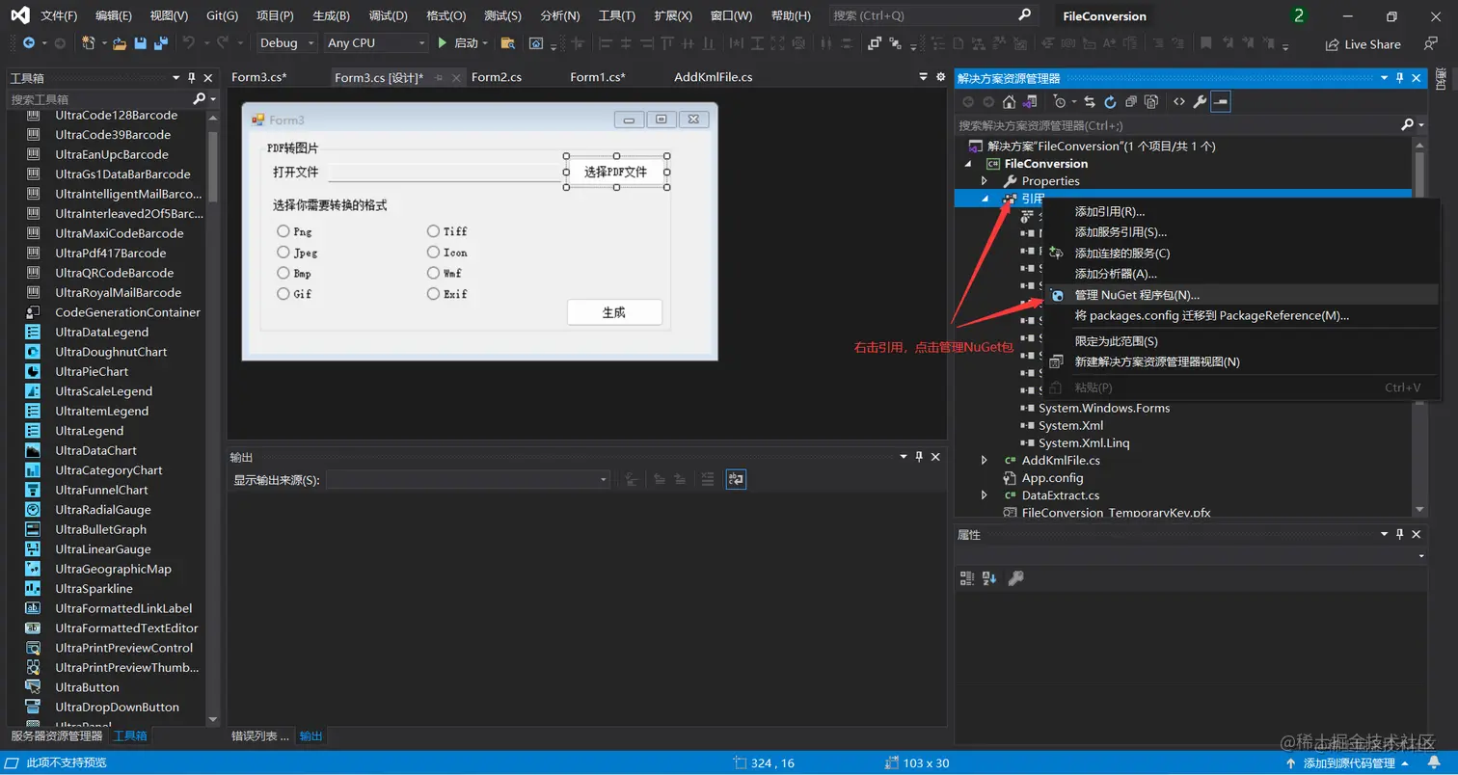Open the 文件(F) menu
Viewport: 1458px width, 775px height.
click(x=60, y=15)
